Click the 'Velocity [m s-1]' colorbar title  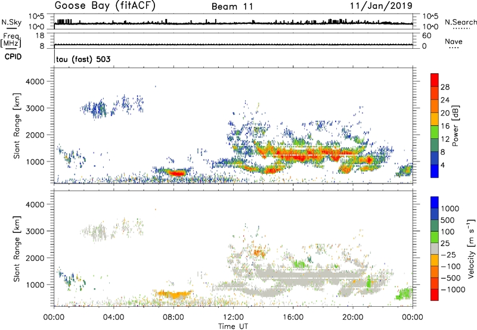(x=471, y=248)
